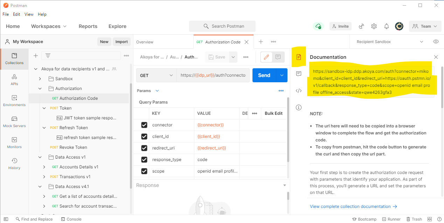Open the History sidebar tab
The height and width of the screenshot is (223, 444).
coord(14,164)
